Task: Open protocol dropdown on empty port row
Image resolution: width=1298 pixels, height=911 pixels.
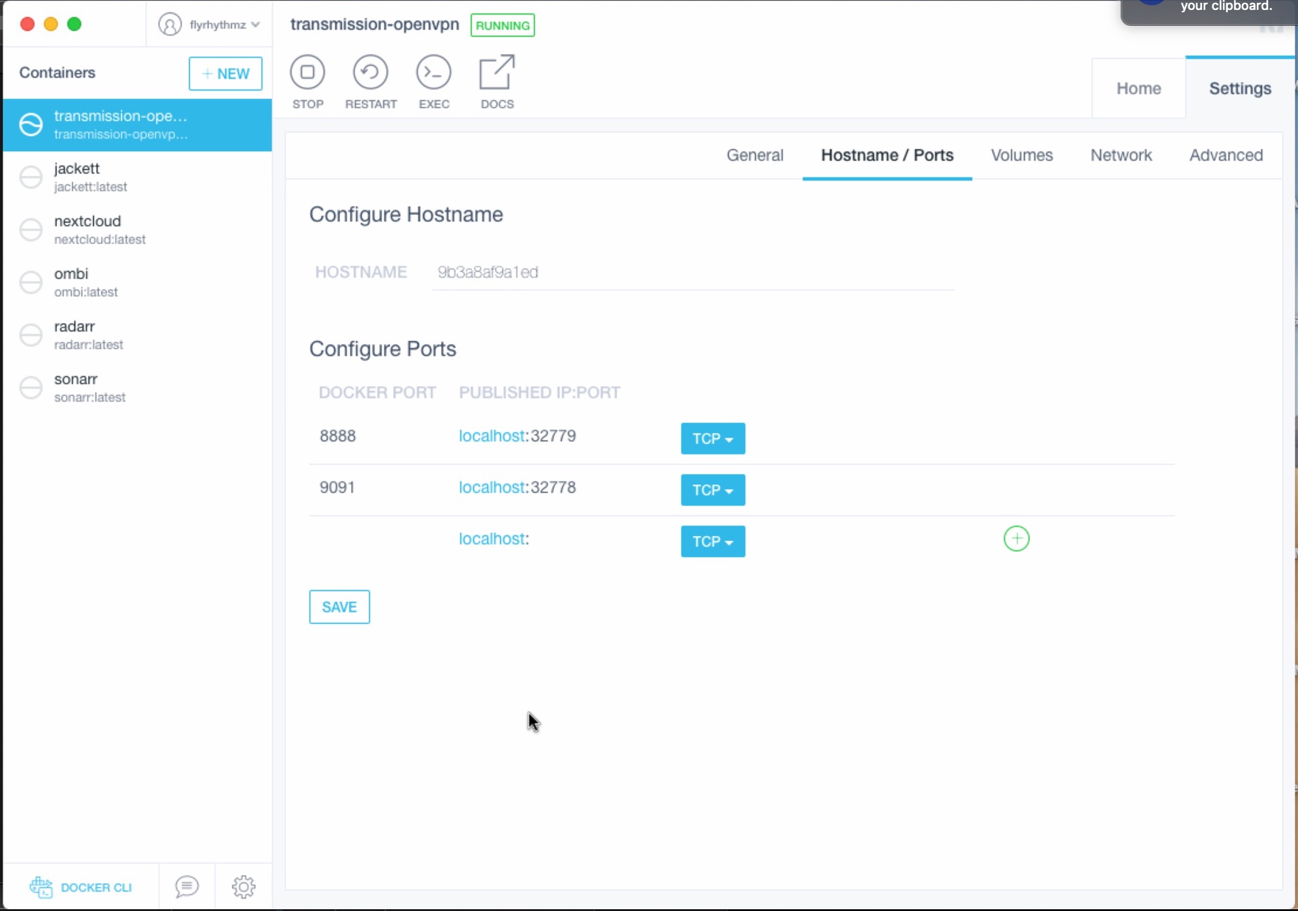Action: click(x=712, y=541)
